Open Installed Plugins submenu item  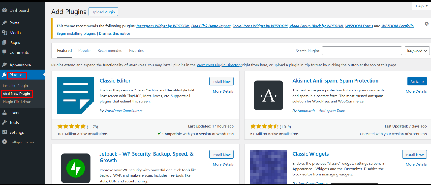(16, 86)
